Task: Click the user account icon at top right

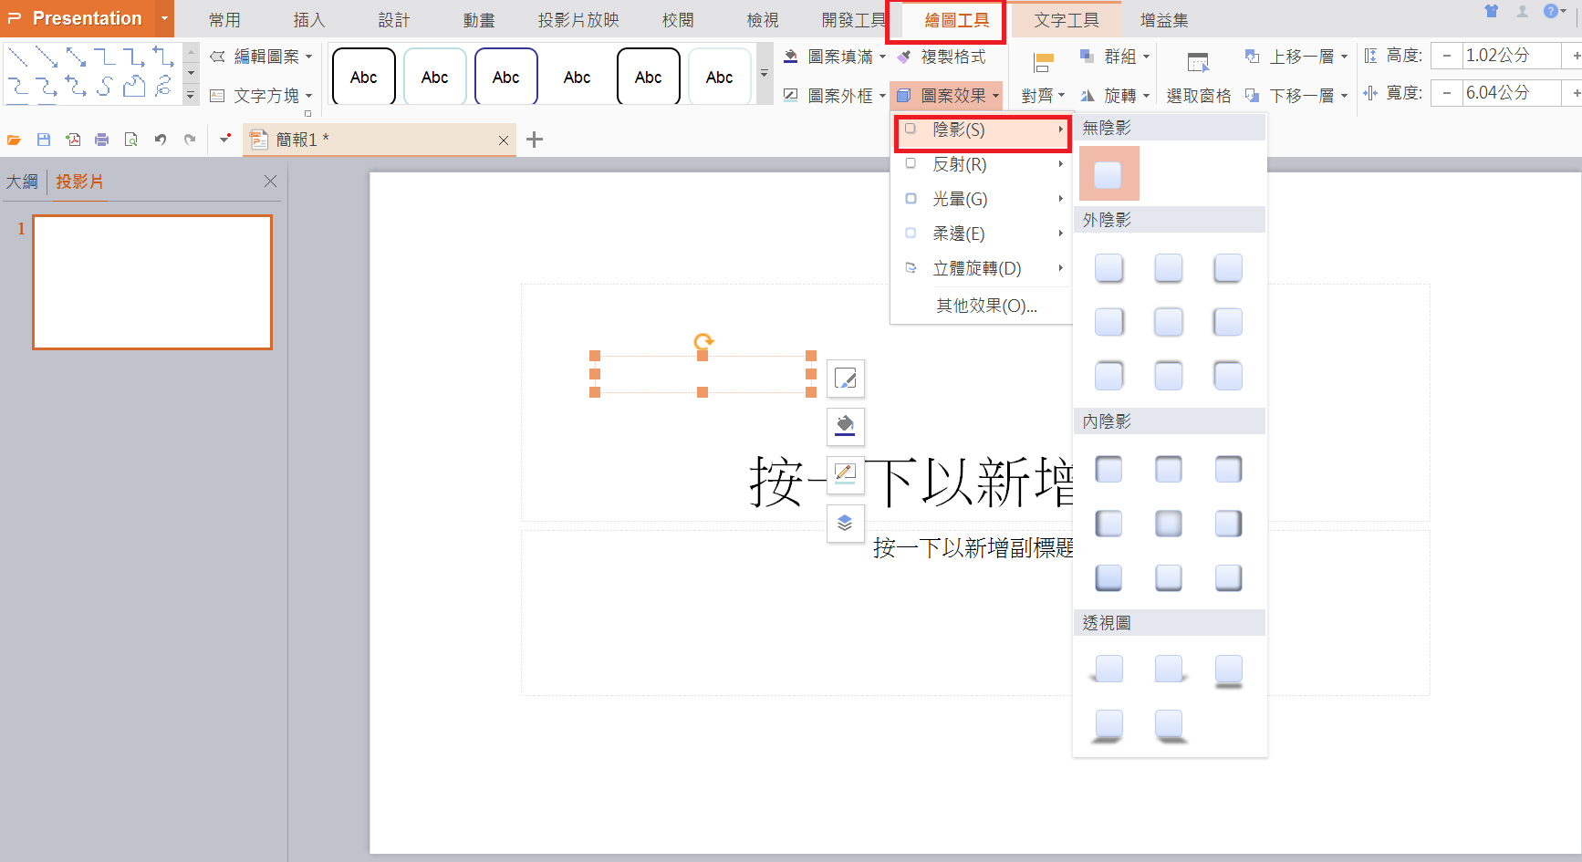Action: click(1522, 11)
